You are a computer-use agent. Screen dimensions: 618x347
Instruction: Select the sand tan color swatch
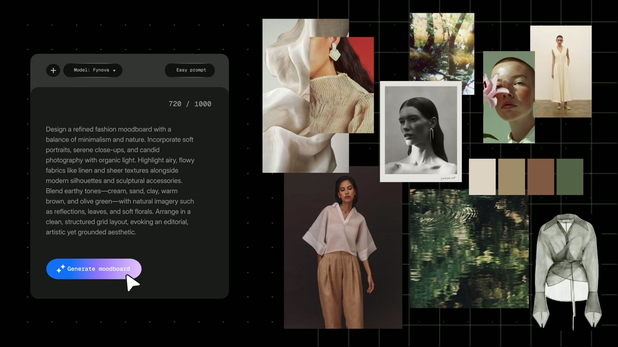coord(511,177)
